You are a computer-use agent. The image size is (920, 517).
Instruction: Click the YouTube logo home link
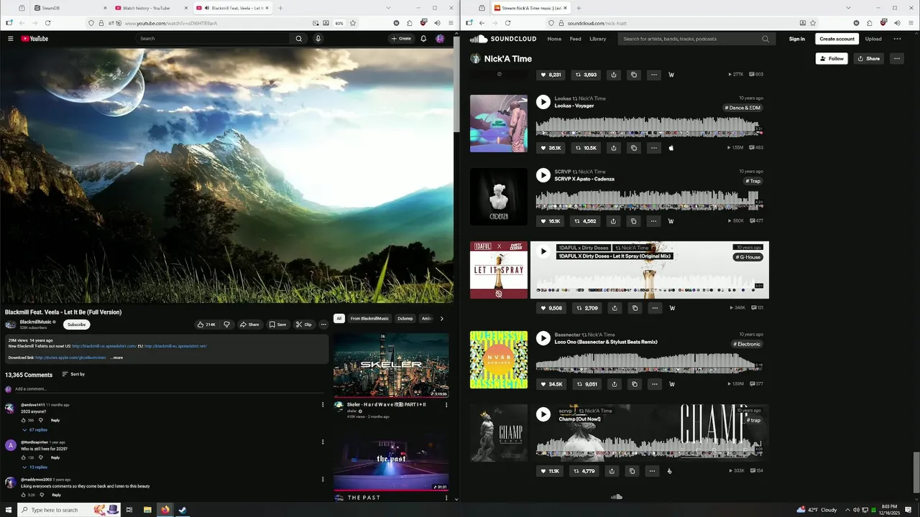[x=34, y=39]
